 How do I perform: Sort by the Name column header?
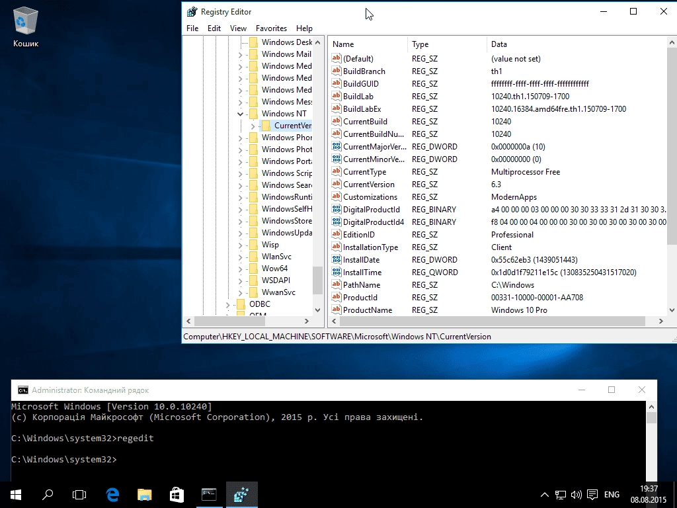pos(368,44)
